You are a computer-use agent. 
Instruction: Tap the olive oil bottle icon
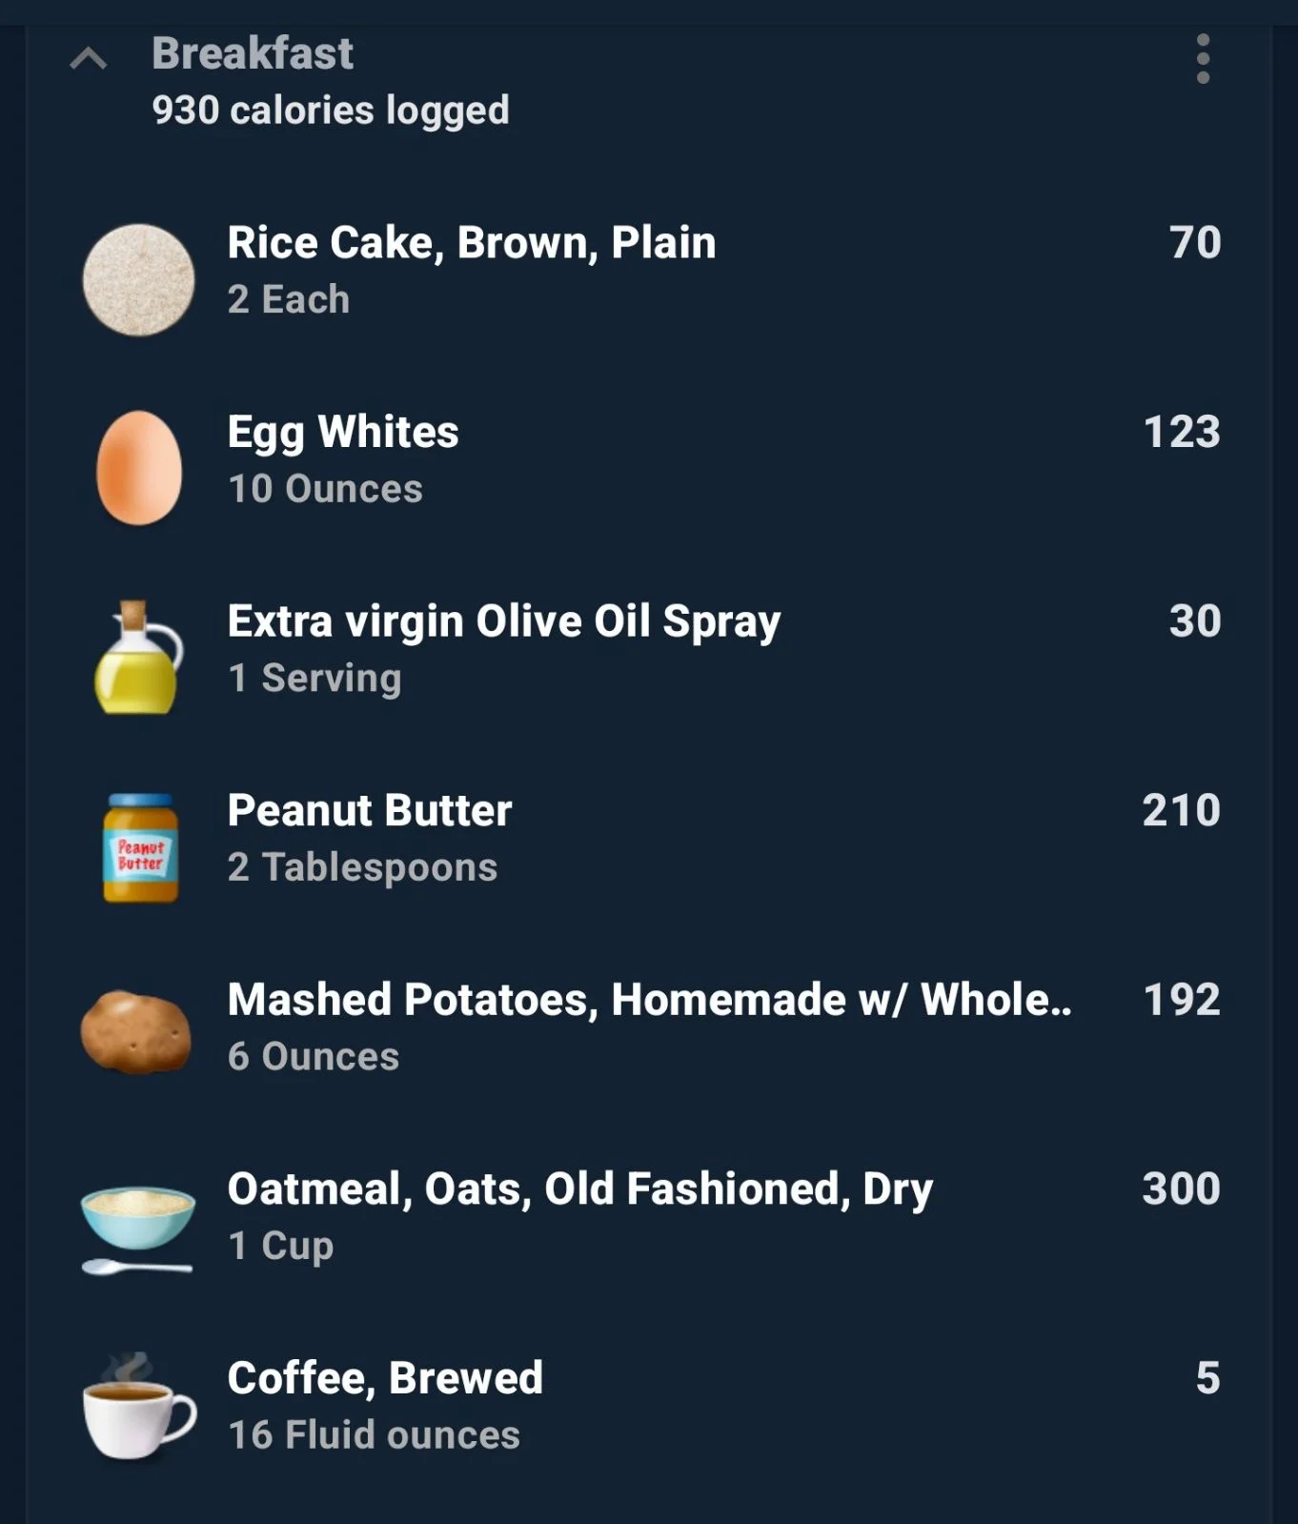point(139,657)
